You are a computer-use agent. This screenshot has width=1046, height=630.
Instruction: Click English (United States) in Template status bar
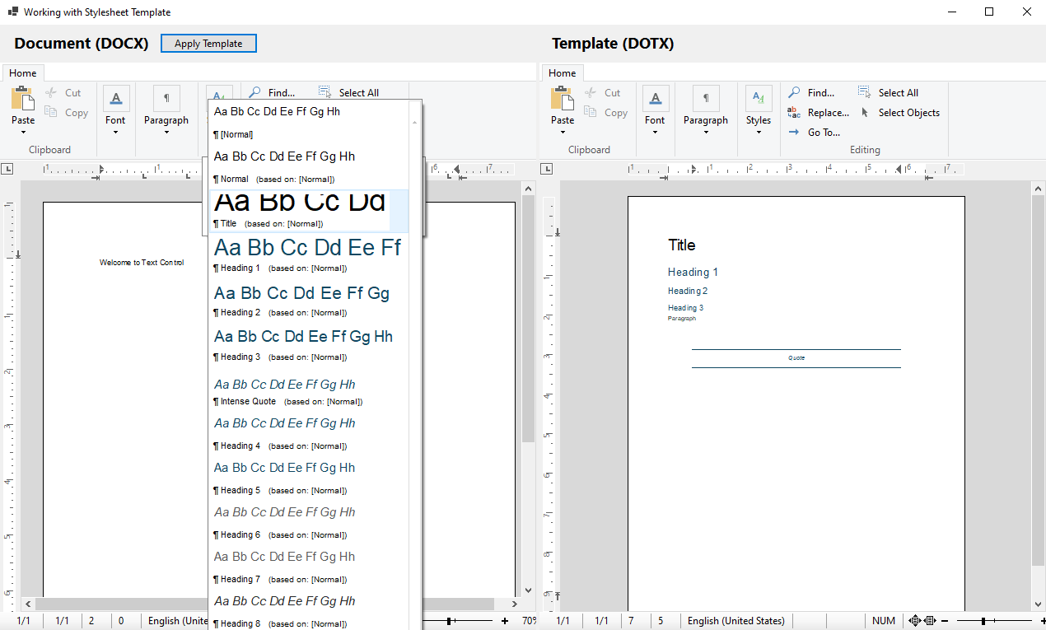point(736,621)
